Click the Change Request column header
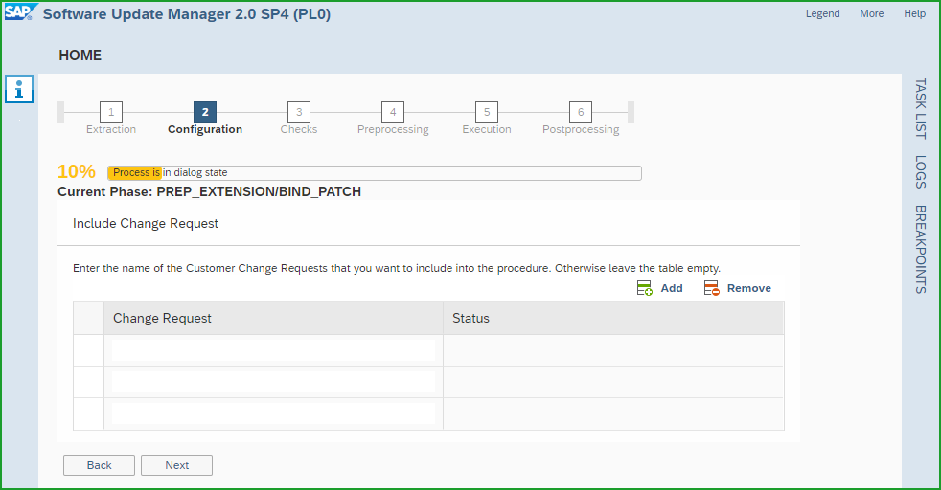941x490 pixels. [274, 318]
